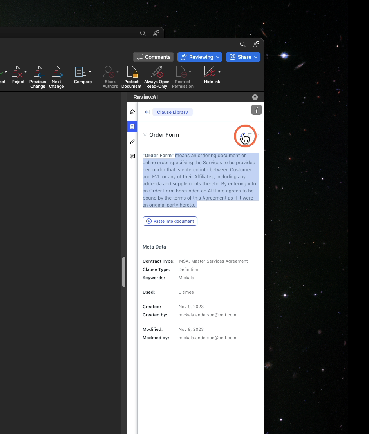Click the Order Form clause title
The height and width of the screenshot is (434, 369).
[164, 135]
